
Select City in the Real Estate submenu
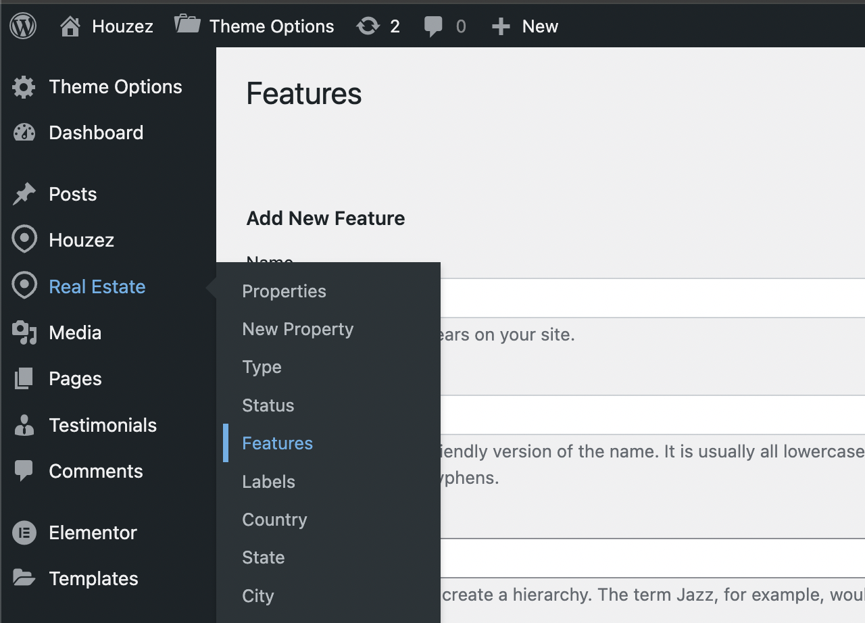coord(258,596)
